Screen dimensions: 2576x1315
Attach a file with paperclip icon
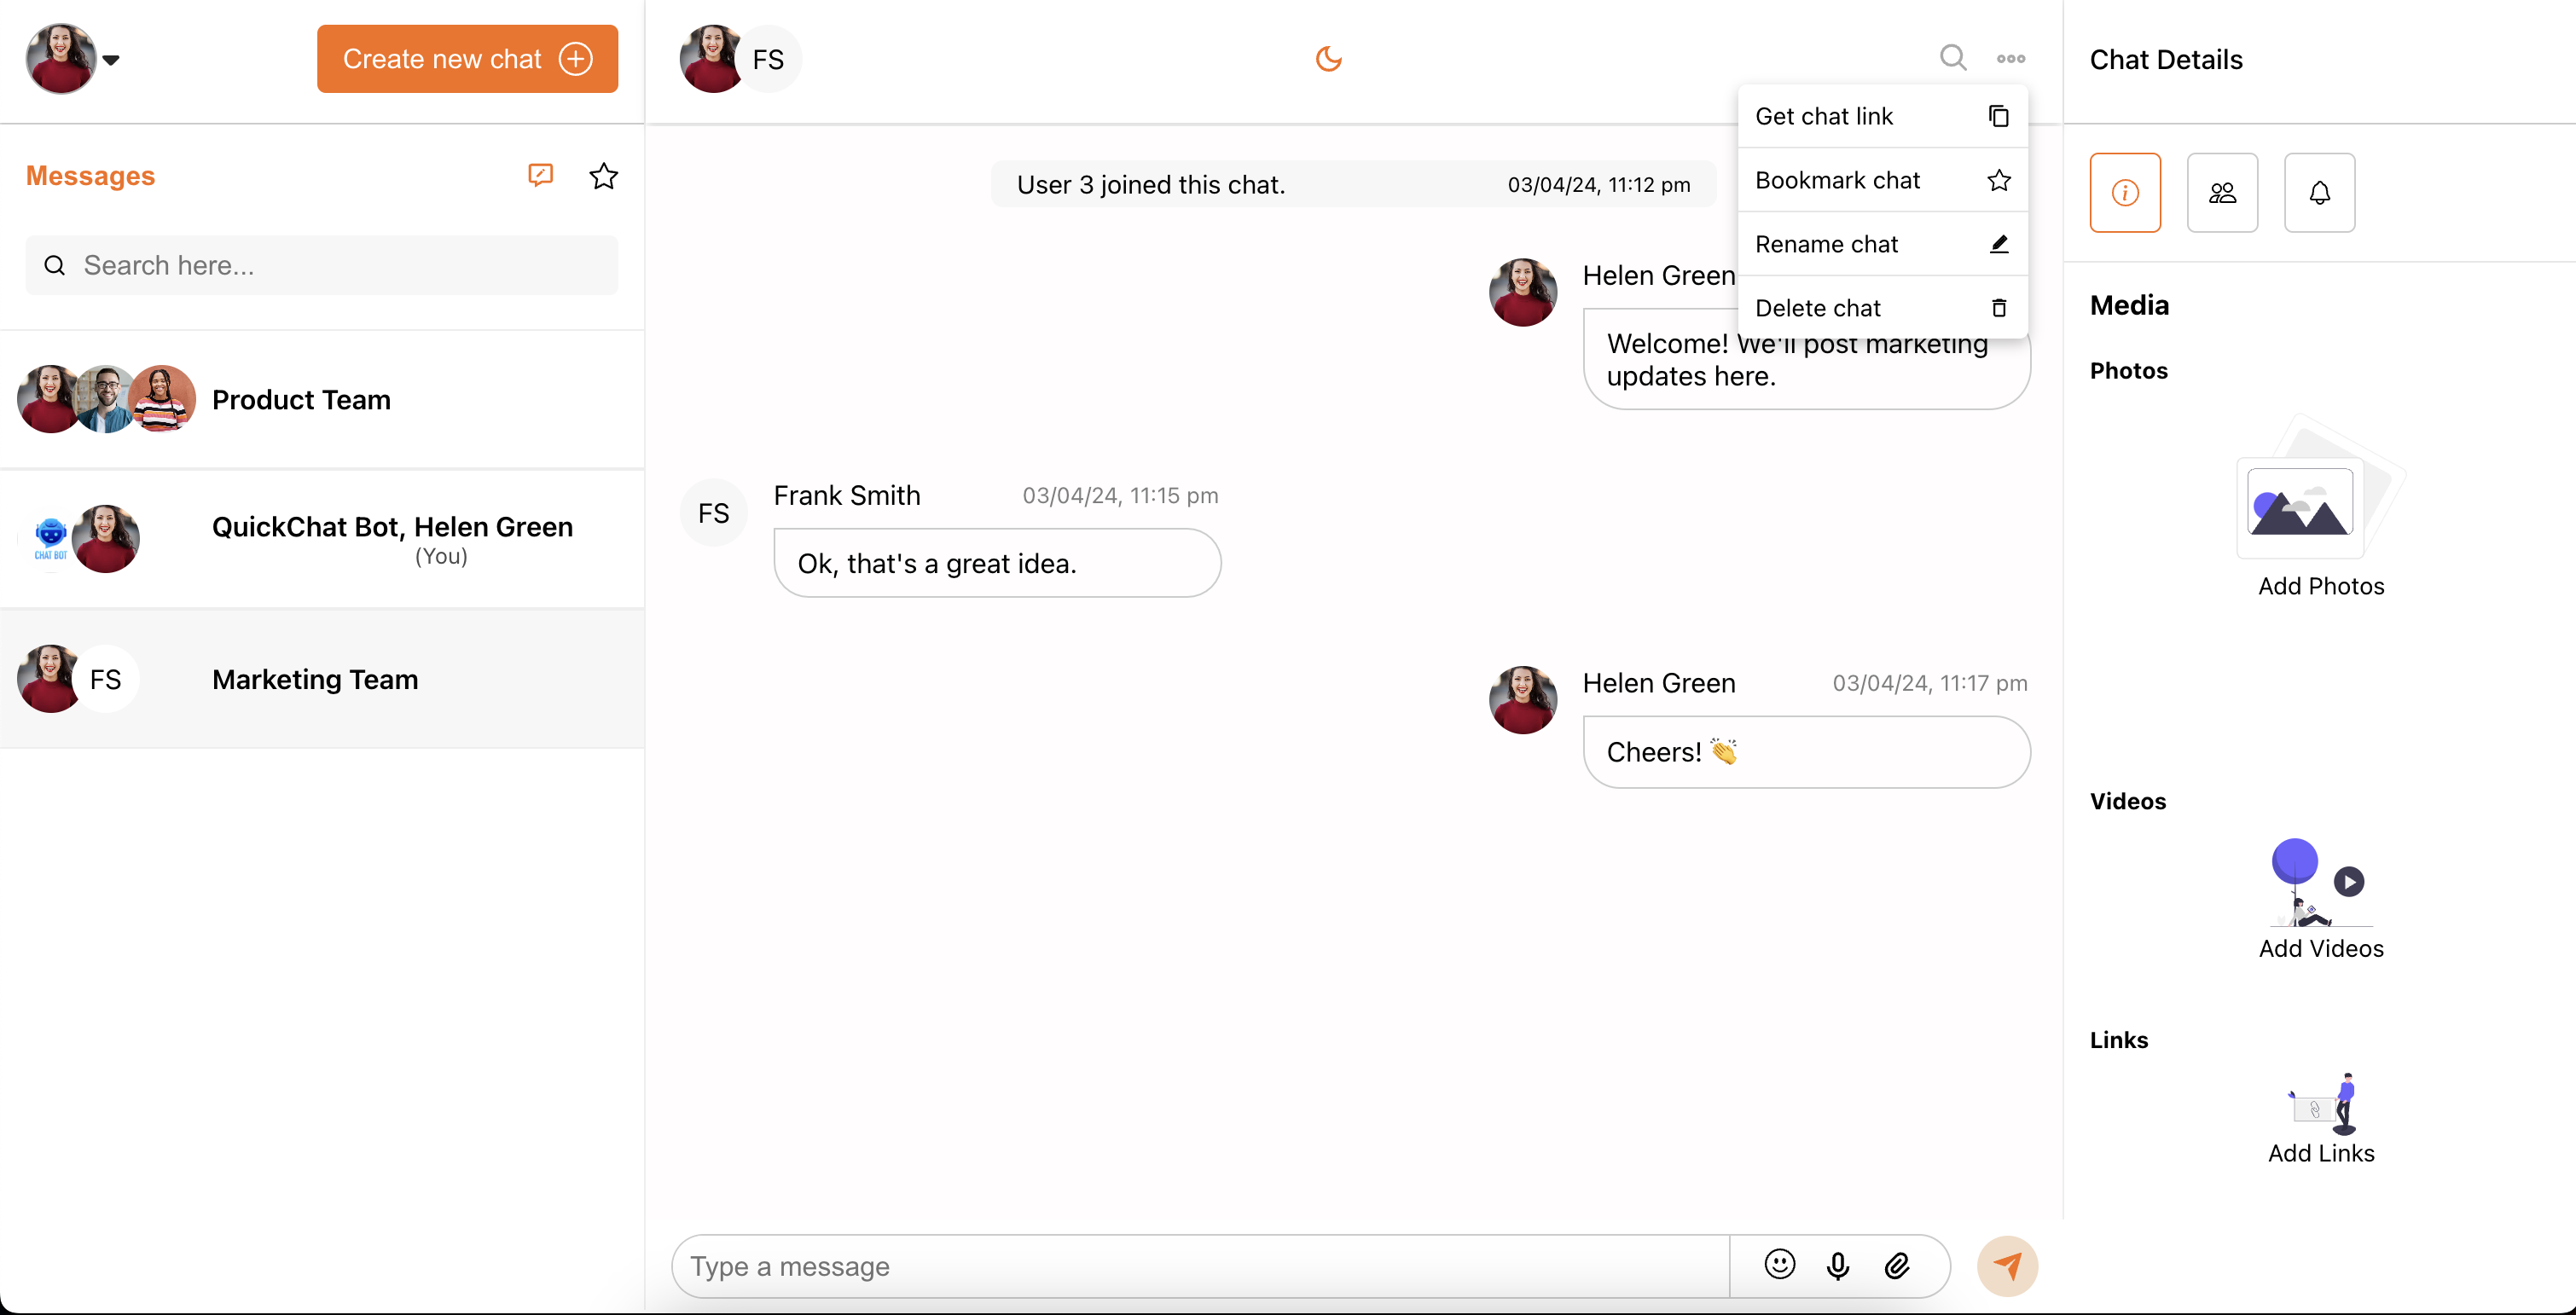1896,1266
